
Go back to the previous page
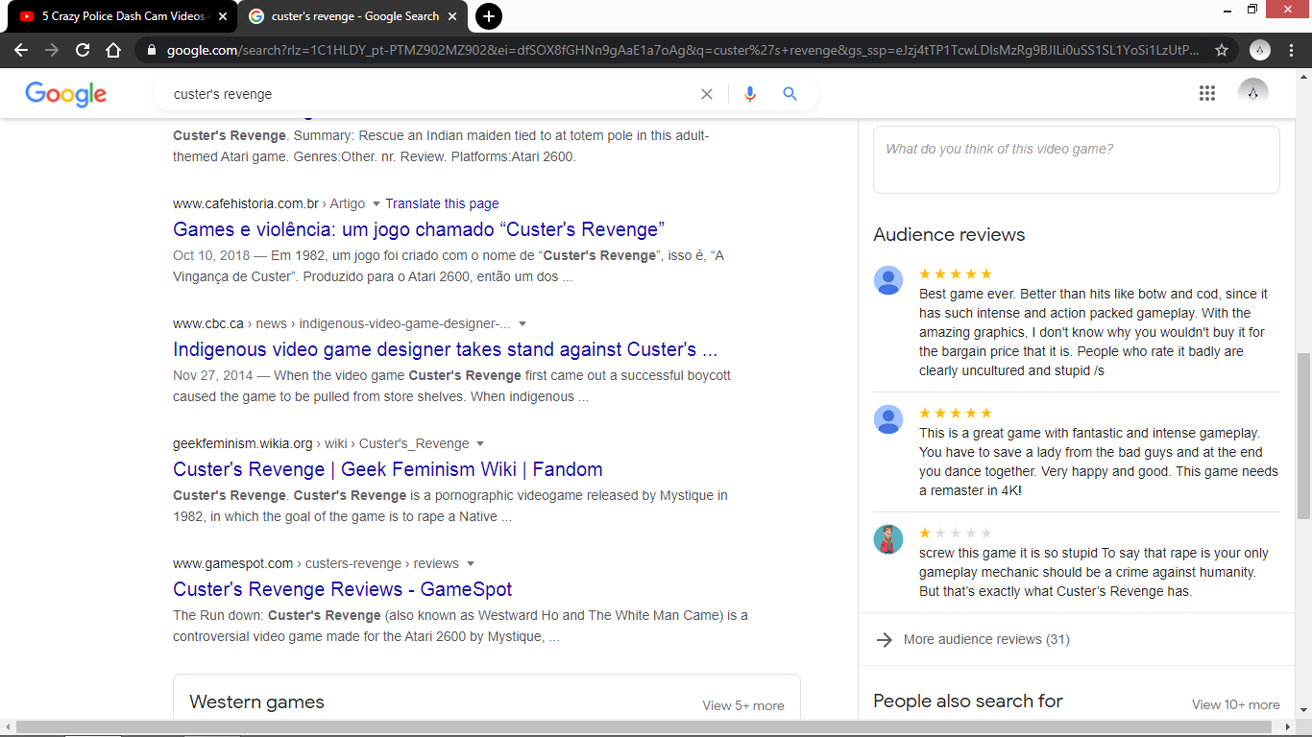click(21, 50)
